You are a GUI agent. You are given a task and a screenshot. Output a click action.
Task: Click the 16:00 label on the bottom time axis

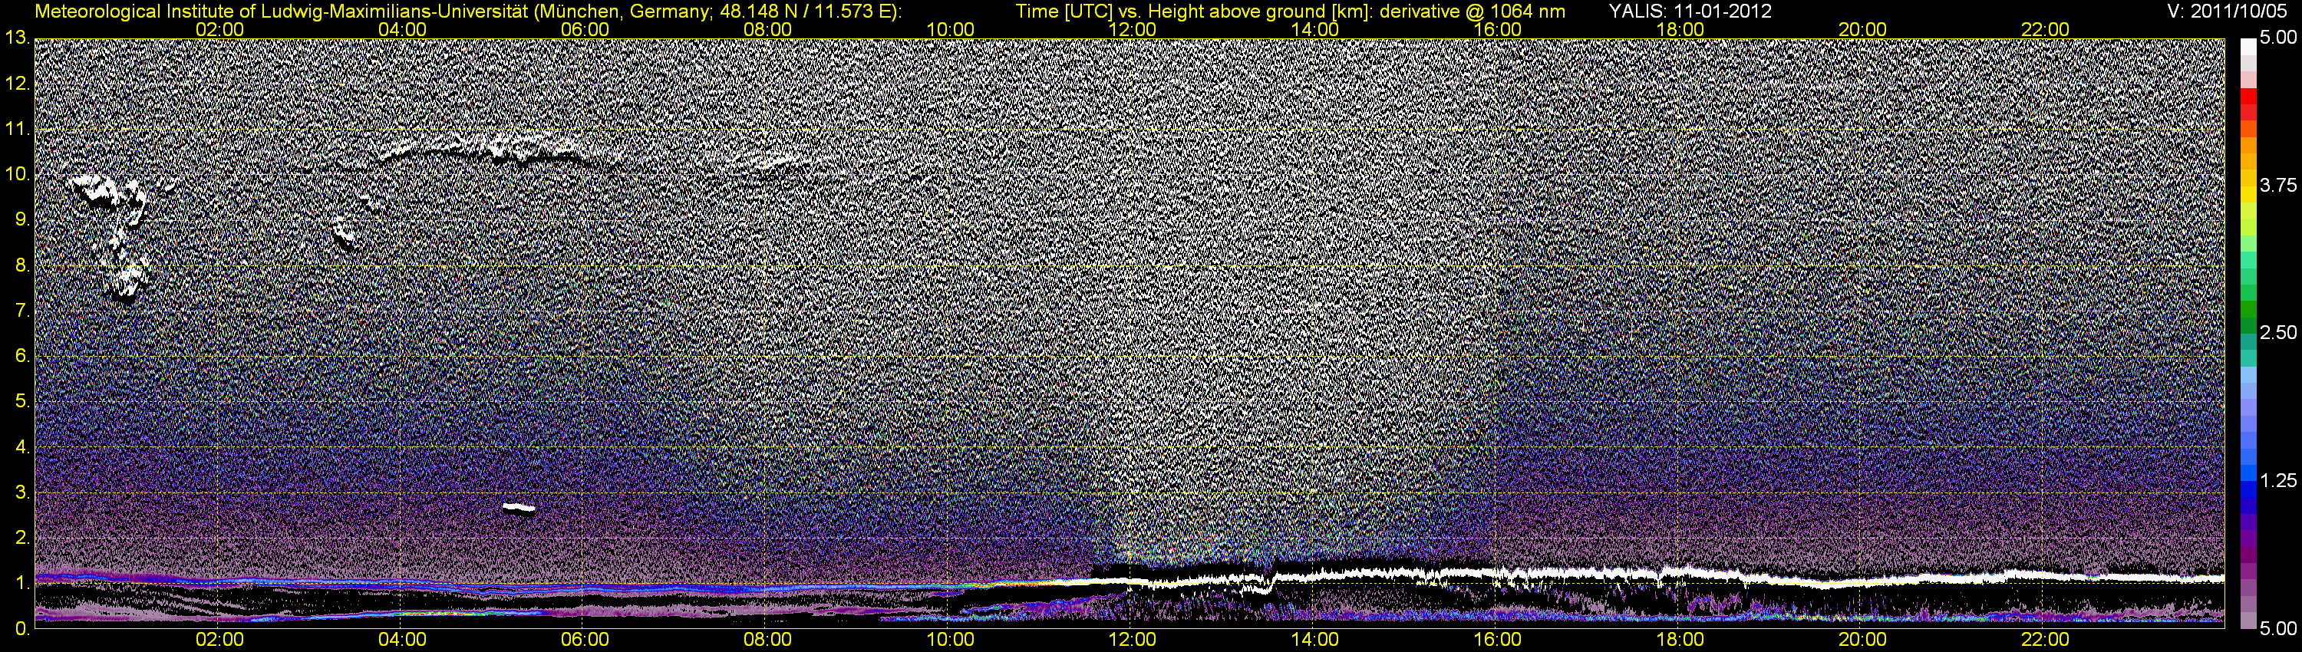[x=1498, y=640]
